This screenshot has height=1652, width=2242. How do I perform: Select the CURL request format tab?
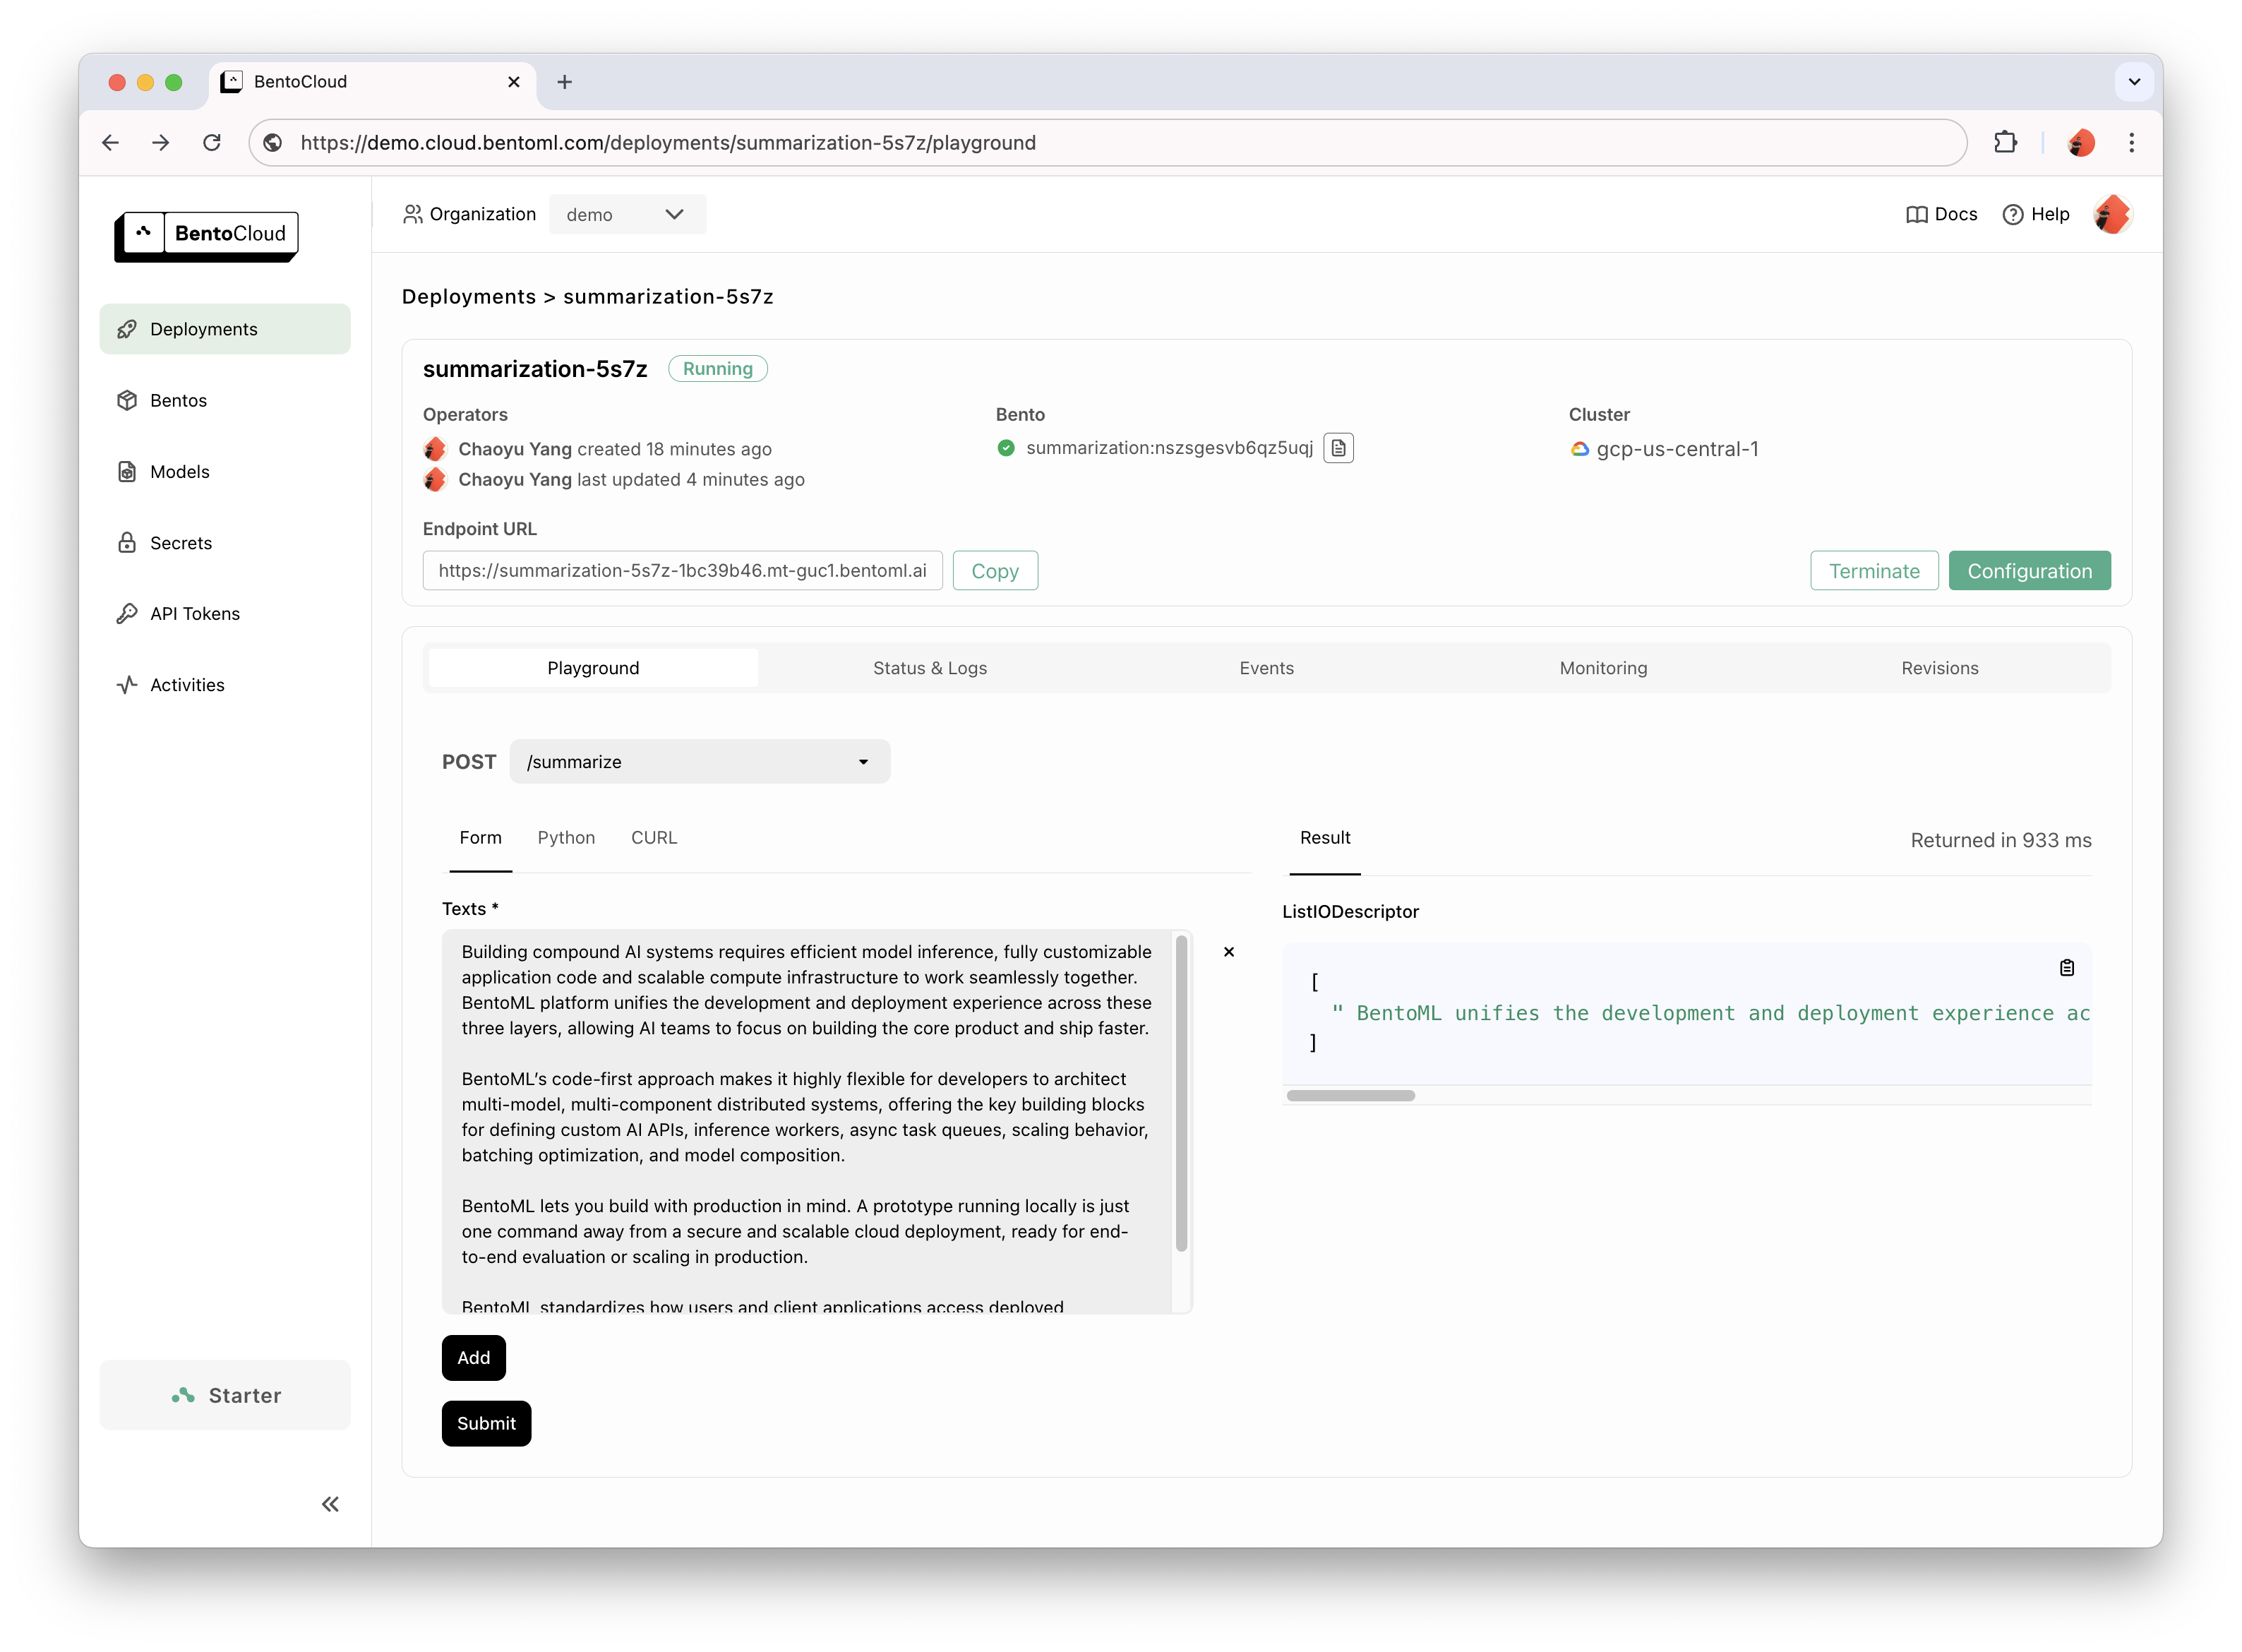[654, 837]
